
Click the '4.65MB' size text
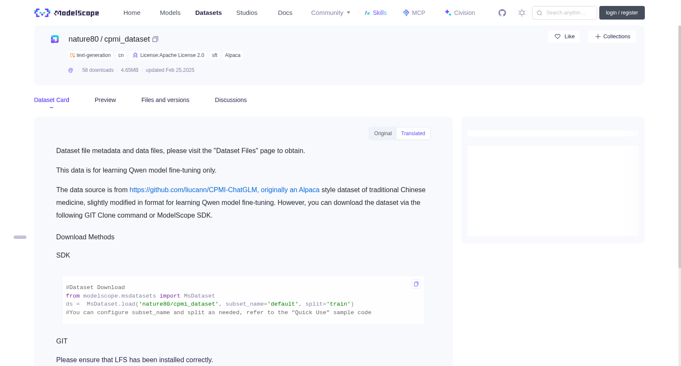pyautogui.click(x=130, y=70)
